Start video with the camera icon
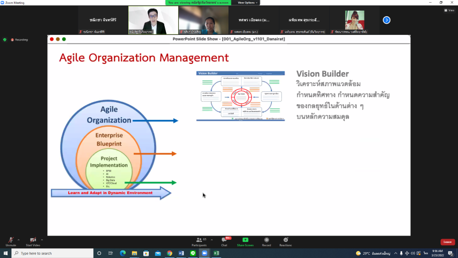Image resolution: width=458 pixels, height=258 pixels. click(33, 240)
